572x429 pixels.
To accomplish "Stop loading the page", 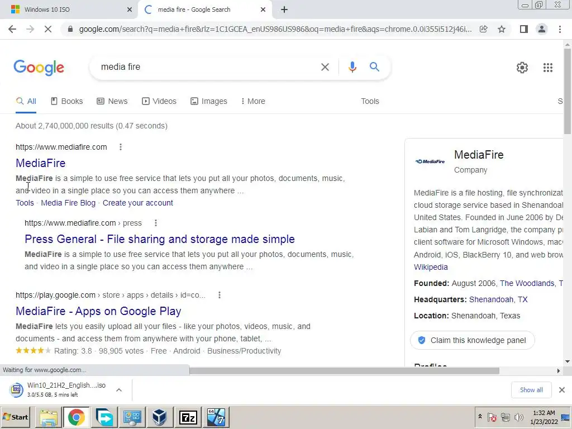I will 48,29.
